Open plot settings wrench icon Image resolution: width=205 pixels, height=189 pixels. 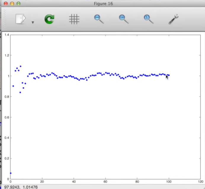pyautogui.click(x=174, y=19)
